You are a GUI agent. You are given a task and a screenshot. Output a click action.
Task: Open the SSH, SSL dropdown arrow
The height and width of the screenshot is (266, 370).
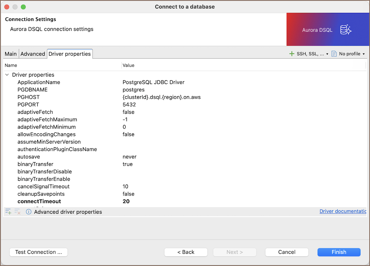coord(327,54)
